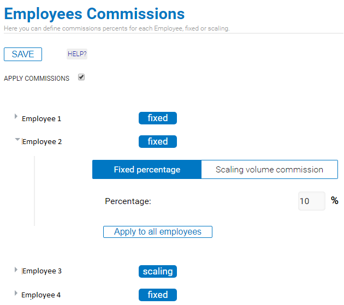Click Employee 2 fixed badge

tap(158, 142)
